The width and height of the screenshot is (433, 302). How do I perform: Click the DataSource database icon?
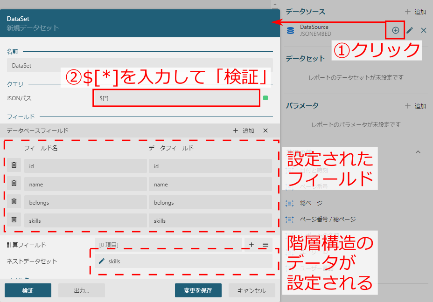point(290,30)
